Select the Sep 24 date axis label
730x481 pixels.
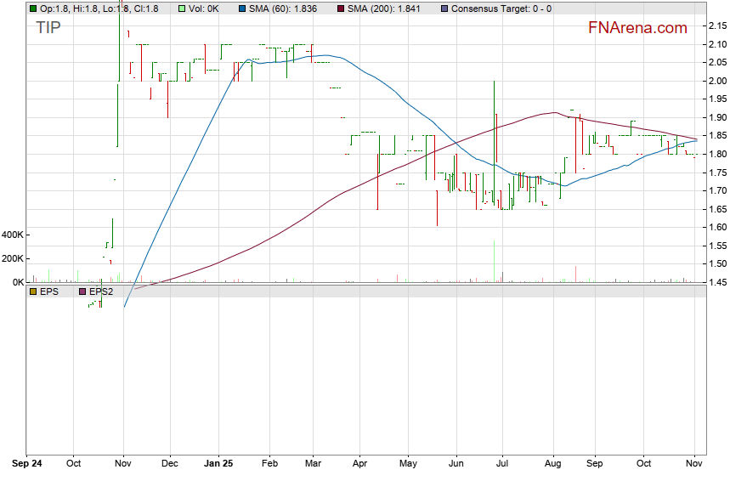(27, 464)
